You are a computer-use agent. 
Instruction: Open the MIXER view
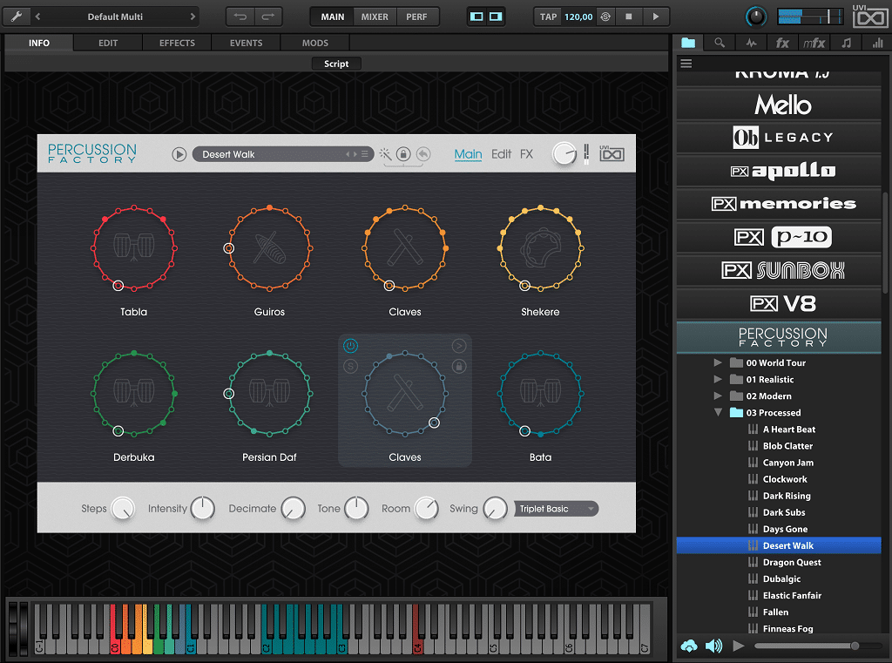pos(375,17)
